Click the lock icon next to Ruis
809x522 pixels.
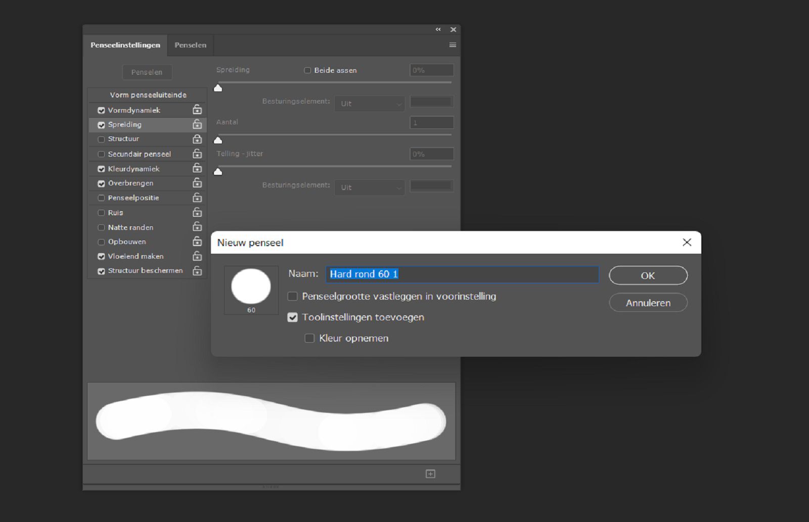point(197,212)
